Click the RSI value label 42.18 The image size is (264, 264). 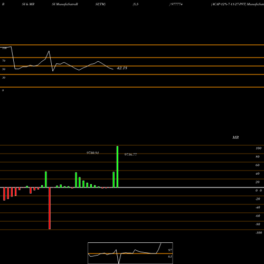[122, 68]
